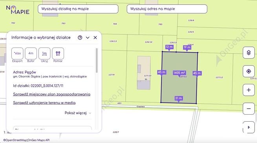
Task: Select parcel 782 on the map
Action: pyautogui.click(x=13, y=23)
